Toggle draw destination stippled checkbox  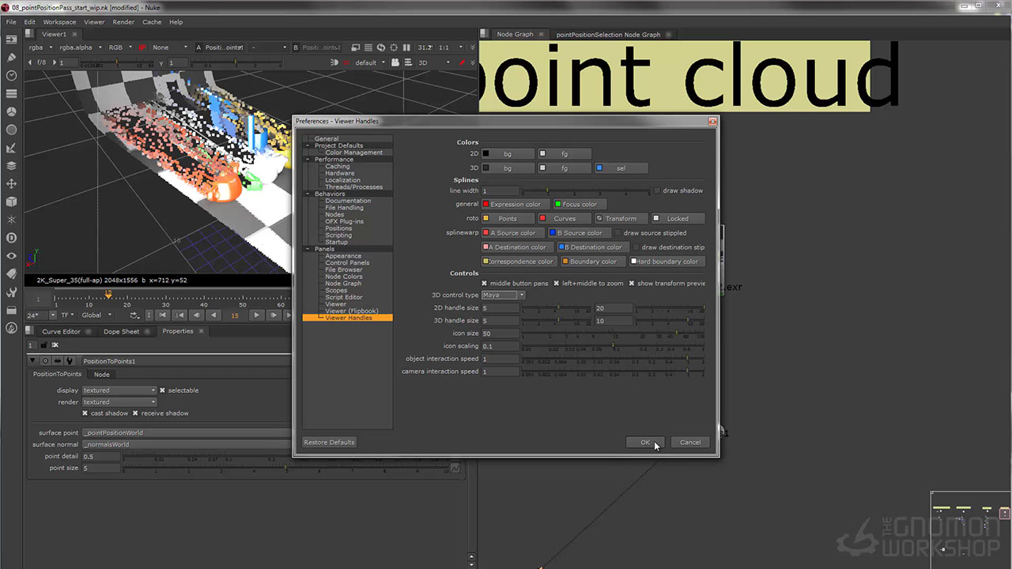point(636,247)
